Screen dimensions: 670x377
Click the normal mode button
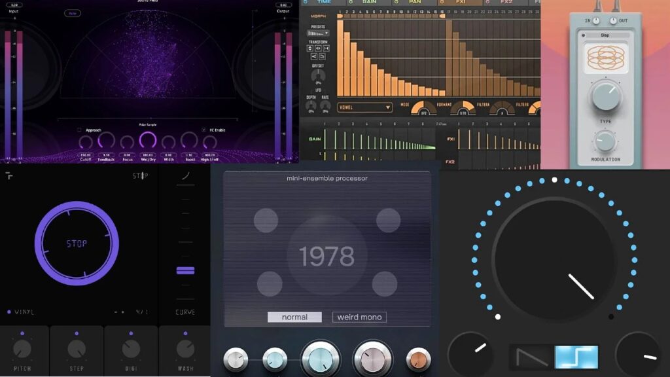pos(294,317)
